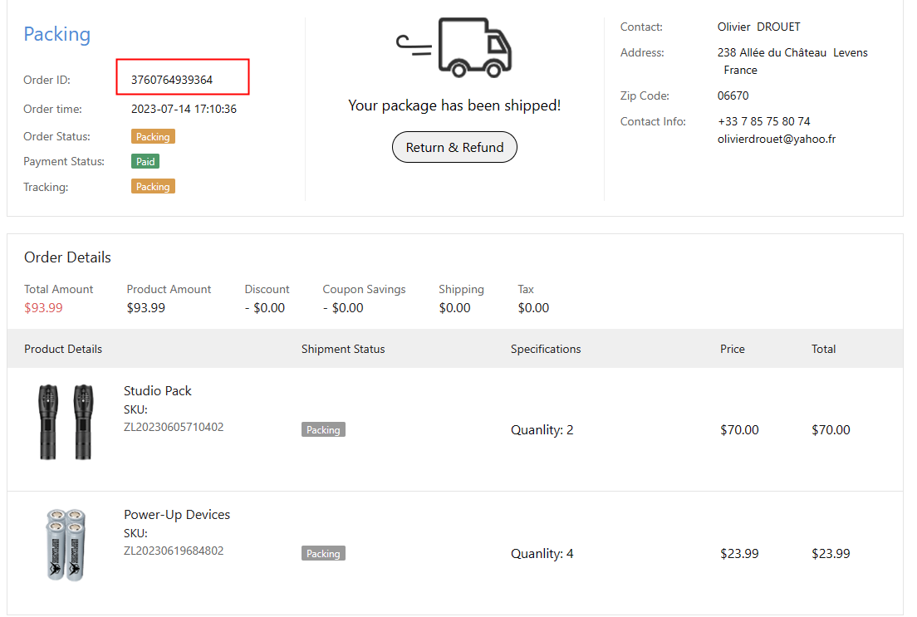
Task: Click the Shipment Status column header
Action: point(343,349)
